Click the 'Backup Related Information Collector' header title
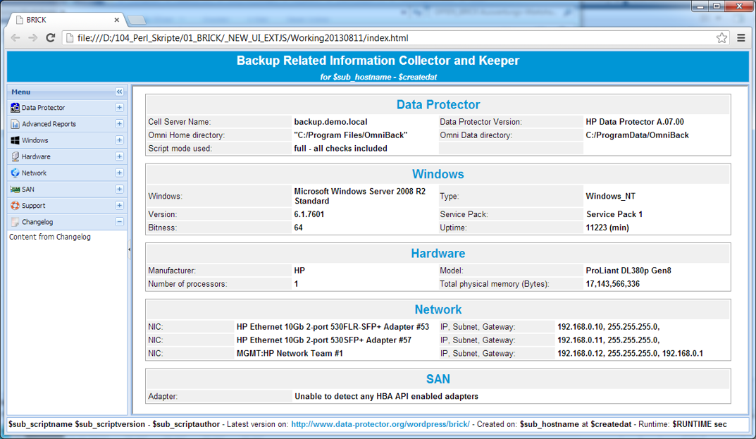This screenshot has width=756, height=439. [378, 61]
